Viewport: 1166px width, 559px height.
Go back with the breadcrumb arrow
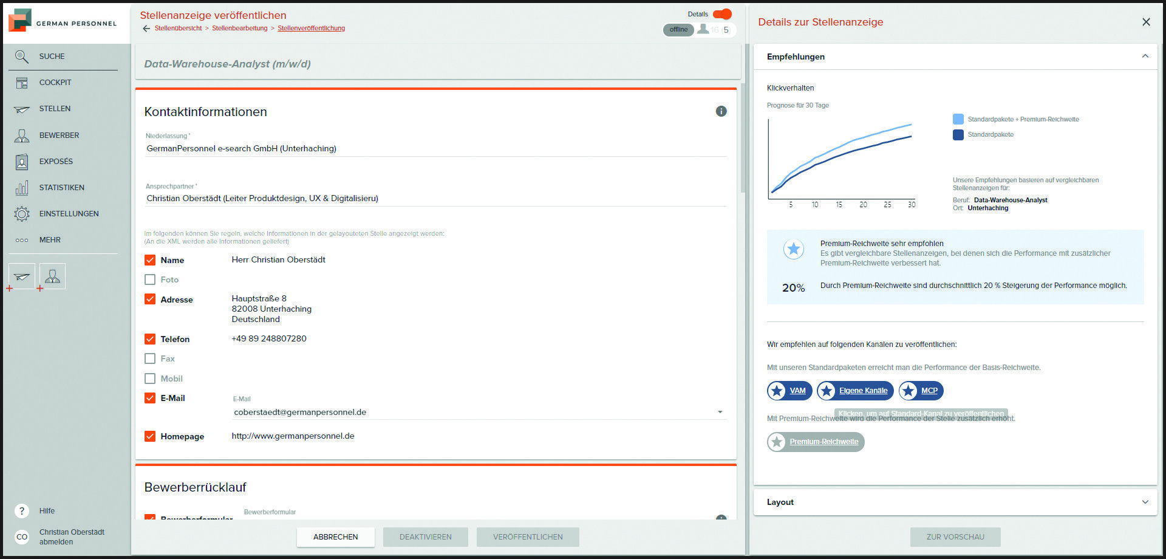146,29
